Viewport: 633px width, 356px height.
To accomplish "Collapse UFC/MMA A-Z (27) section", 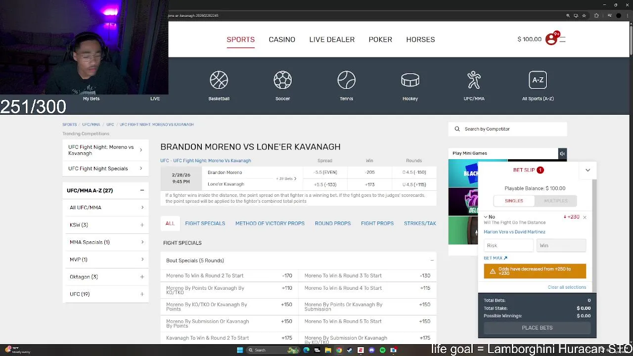I will pos(142,190).
